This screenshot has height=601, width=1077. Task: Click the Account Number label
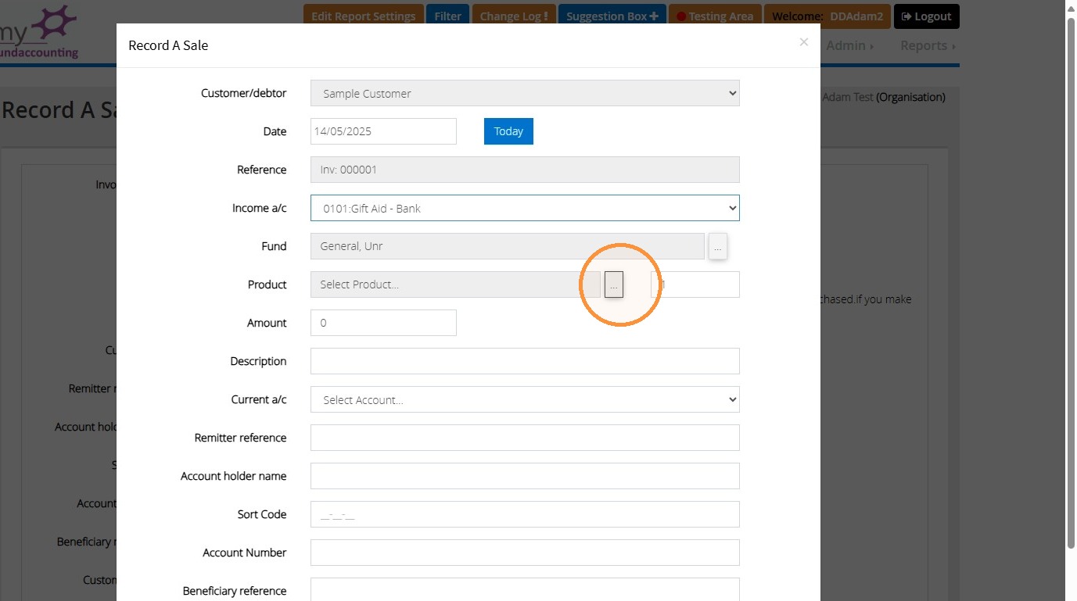click(245, 553)
